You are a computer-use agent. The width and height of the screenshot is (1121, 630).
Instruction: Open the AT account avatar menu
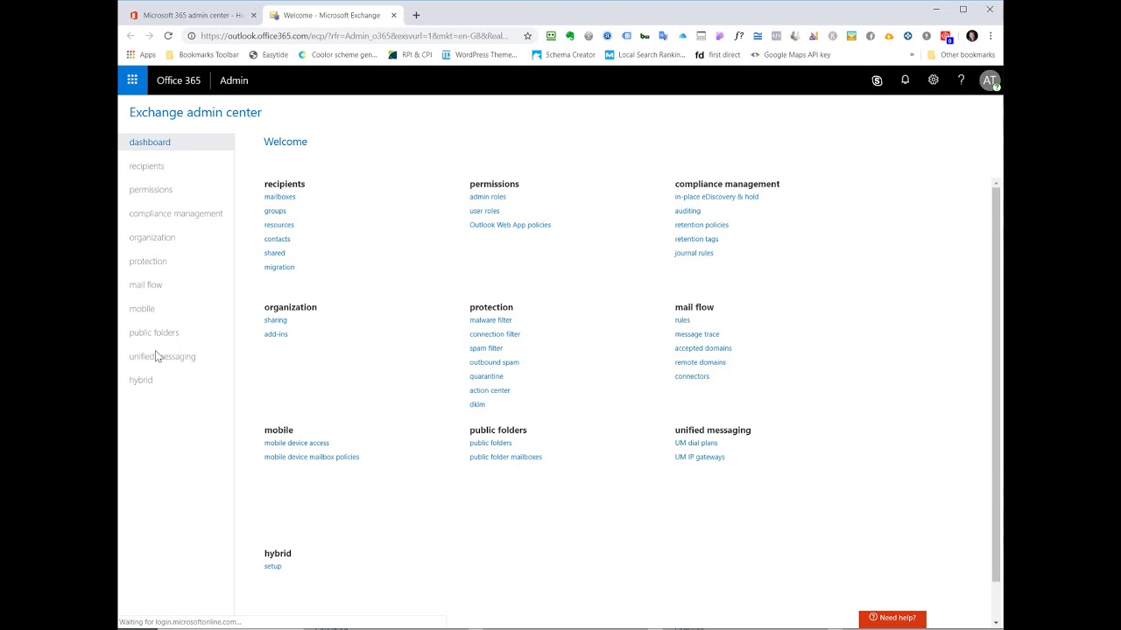pyautogui.click(x=990, y=80)
